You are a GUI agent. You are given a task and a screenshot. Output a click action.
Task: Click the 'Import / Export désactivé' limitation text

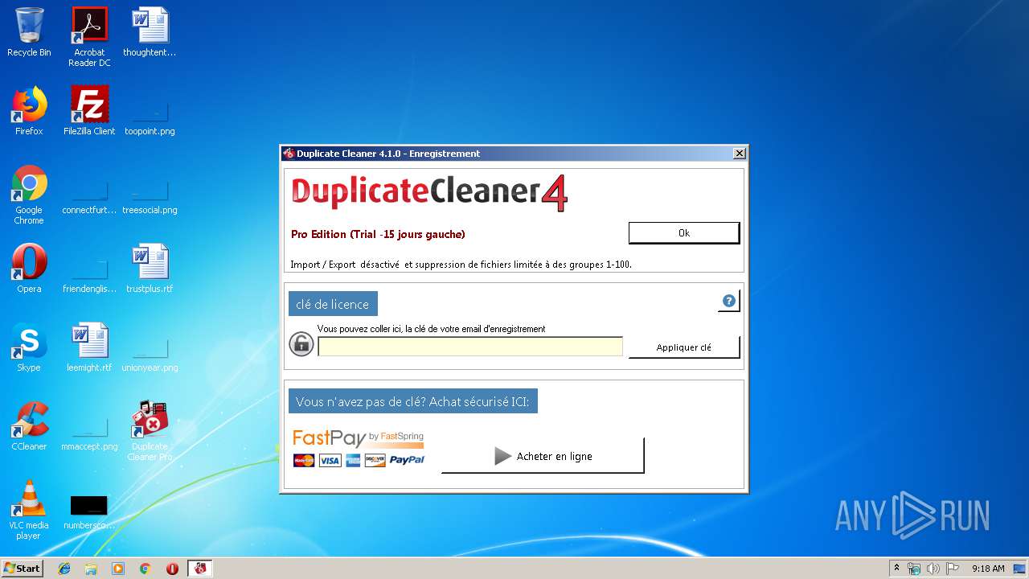pyautogui.click(x=461, y=265)
